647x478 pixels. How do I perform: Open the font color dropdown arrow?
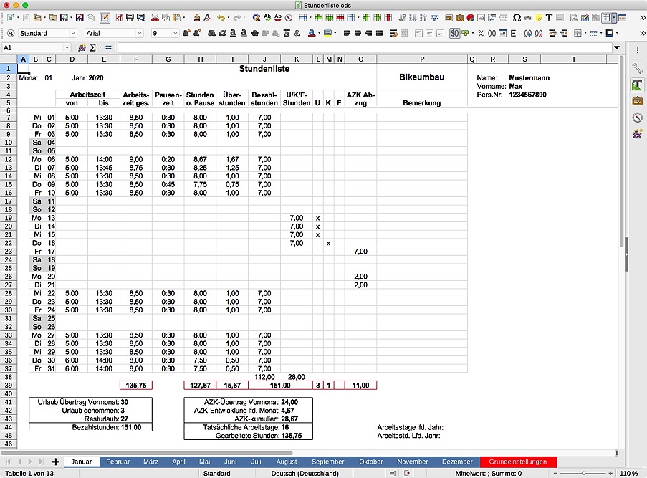320,33
